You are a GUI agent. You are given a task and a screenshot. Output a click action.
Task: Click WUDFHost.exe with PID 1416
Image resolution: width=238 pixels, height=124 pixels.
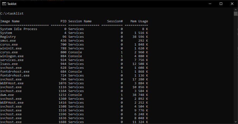pos(12,103)
